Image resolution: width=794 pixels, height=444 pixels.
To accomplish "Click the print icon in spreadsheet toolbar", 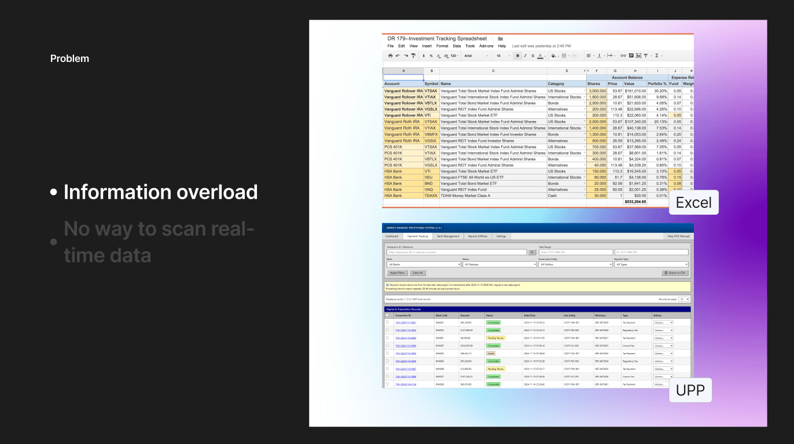I will (x=390, y=56).
